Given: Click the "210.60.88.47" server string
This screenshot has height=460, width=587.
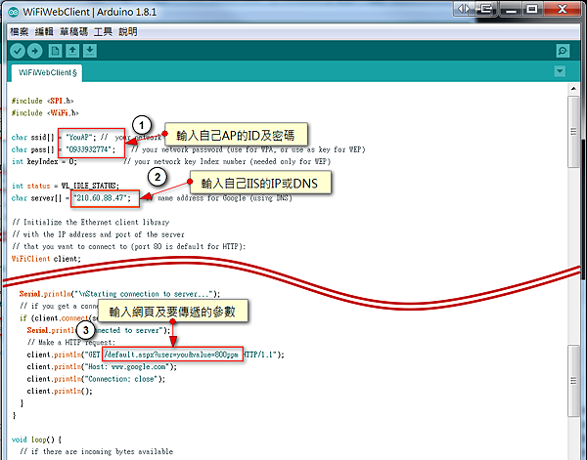Looking at the screenshot, I should [x=101, y=198].
